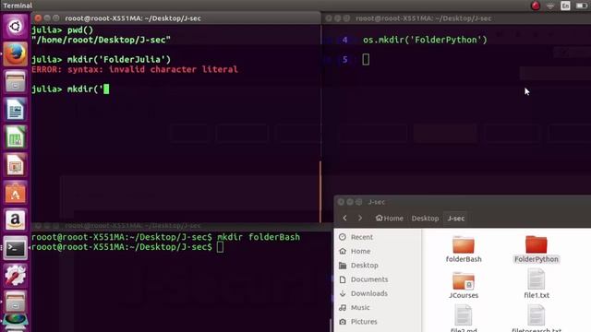
Task: Launch Firefox from the dock
Action: pyautogui.click(x=15, y=54)
